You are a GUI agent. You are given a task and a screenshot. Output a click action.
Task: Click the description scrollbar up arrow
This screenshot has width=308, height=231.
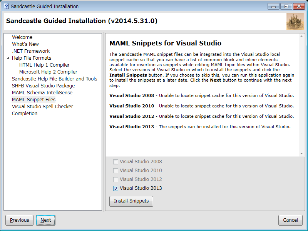(x=301, y=36)
